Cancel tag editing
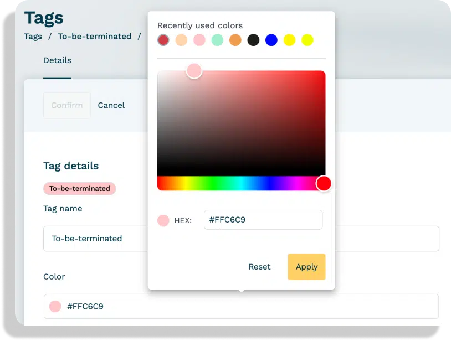Screen dimensions: 451x341 pos(111,105)
